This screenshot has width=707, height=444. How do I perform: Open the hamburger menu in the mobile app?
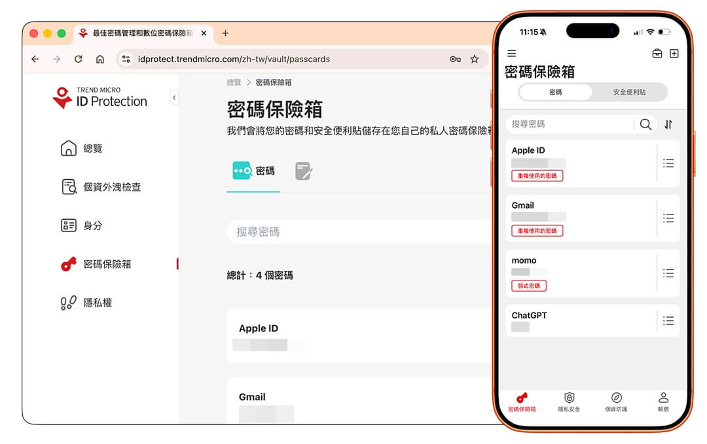click(511, 54)
